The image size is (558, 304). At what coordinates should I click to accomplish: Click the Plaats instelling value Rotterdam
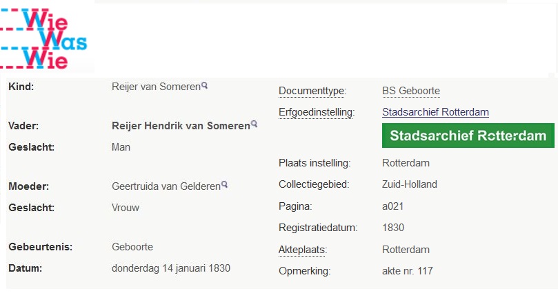pos(406,163)
